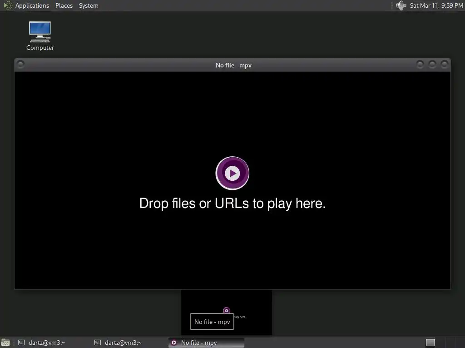
Task: Maximize the mpv window
Action: 432,64
